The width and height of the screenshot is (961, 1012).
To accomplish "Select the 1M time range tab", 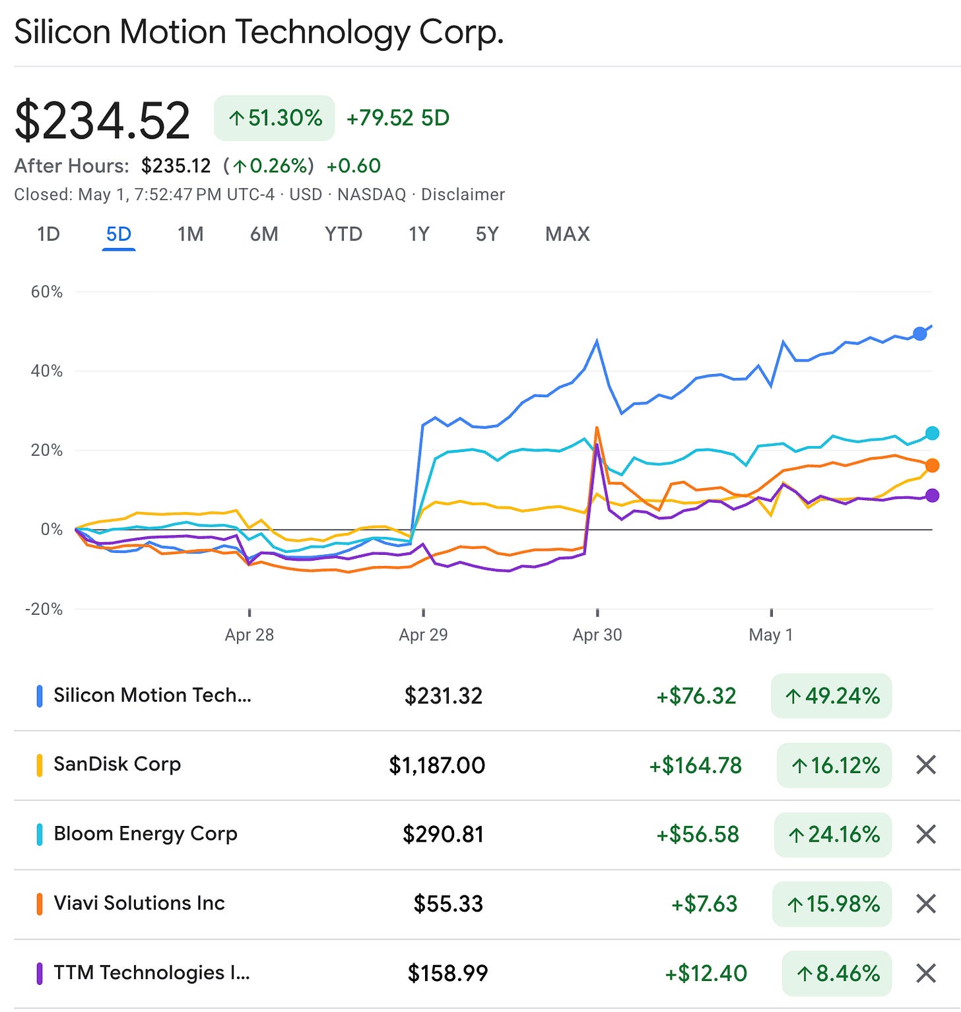I will [x=190, y=234].
